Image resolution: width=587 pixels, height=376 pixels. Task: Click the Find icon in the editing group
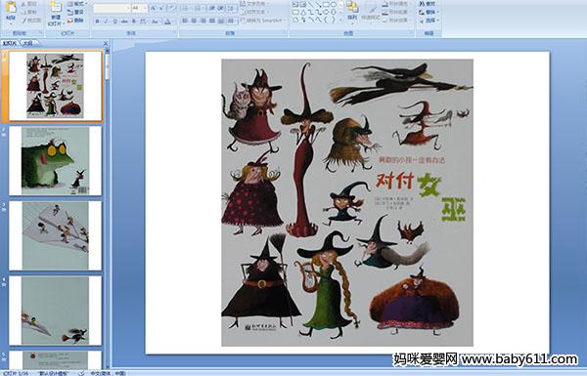tap(428, 4)
